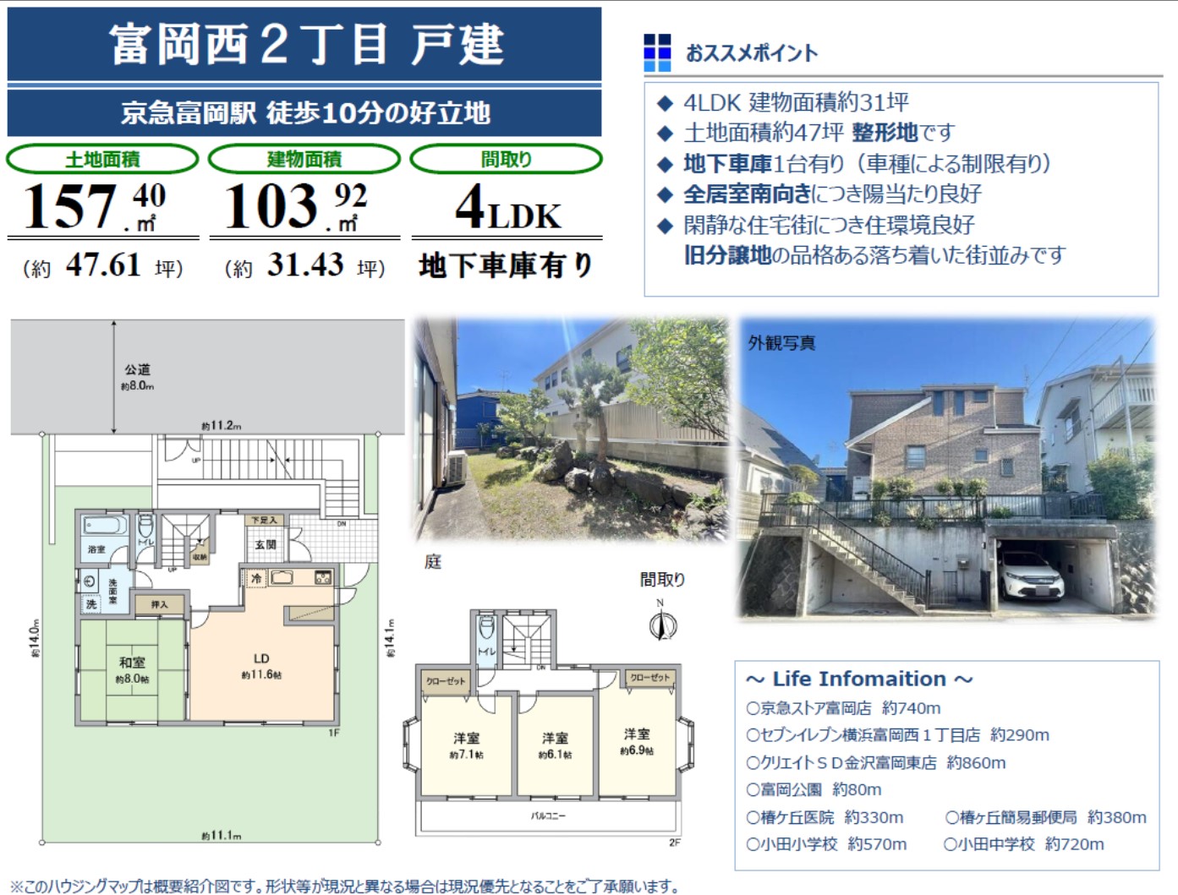
Task: Click the green 間取り label
Action: (506, 159)
